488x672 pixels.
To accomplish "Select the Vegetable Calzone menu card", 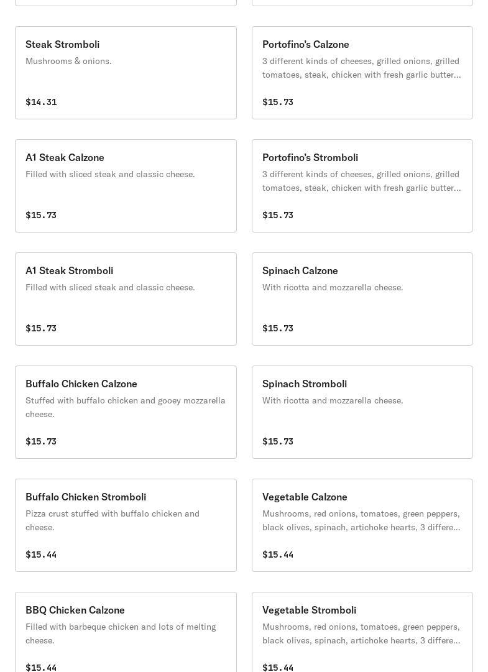I will pyautogui.click(x=362, y=525).
